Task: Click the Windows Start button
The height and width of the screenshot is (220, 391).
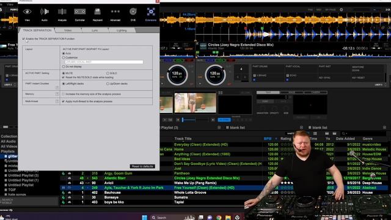Action: coord(144,218)
